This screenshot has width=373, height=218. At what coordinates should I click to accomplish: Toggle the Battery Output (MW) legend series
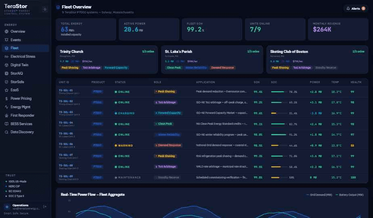350,195
